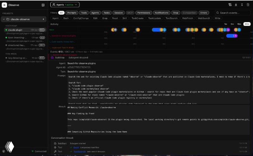253x156 pixels.
Task: Click the download icon in top toolbar
Action: (x=236, y=5)
